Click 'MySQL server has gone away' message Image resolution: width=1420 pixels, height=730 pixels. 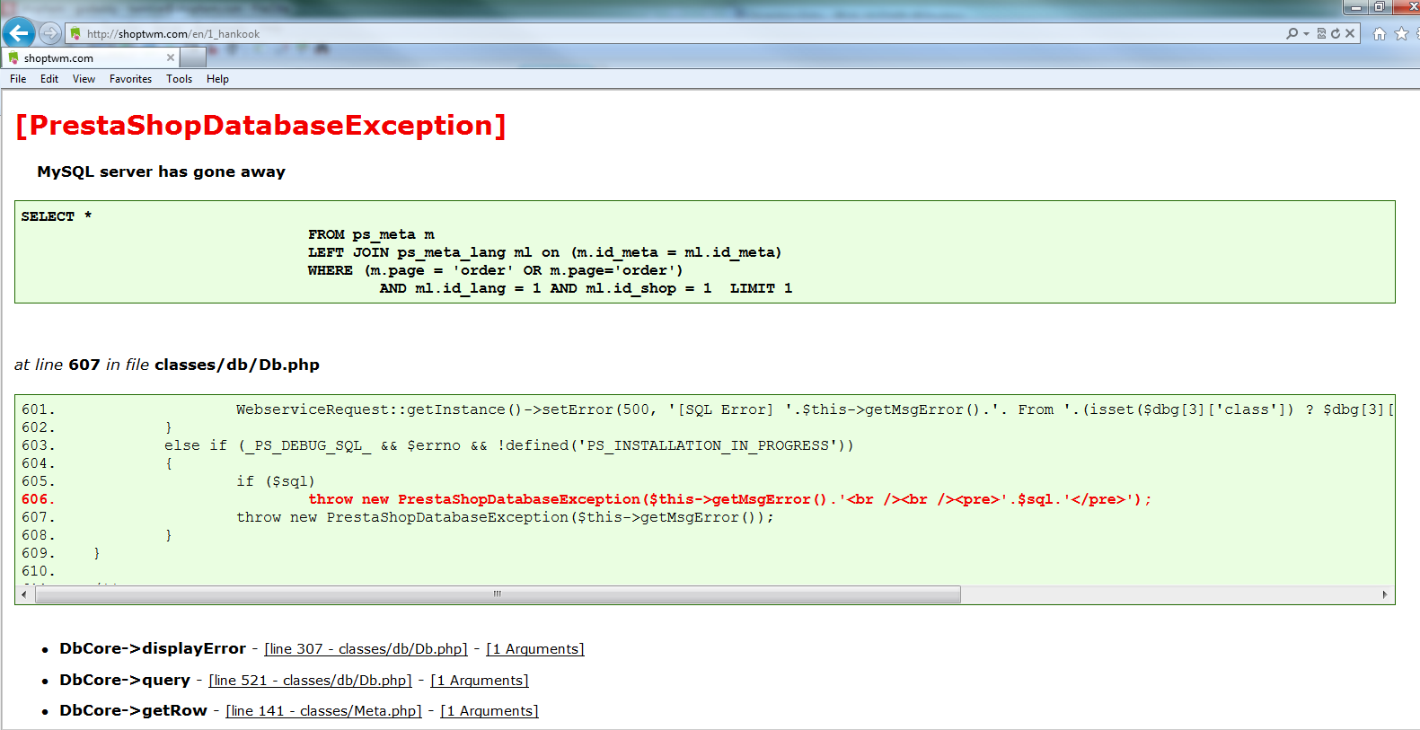162,172
